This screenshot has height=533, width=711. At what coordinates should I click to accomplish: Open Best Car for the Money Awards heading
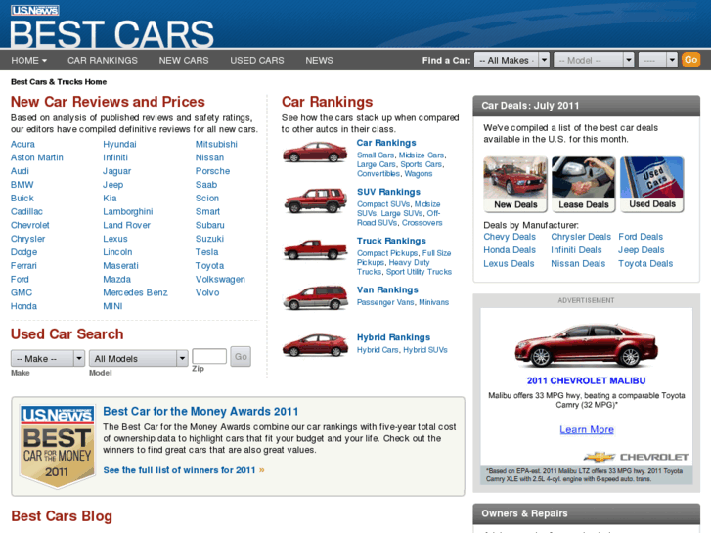pos(200,412)
